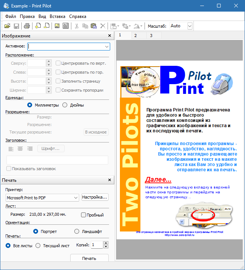Click the http://www.colorpilot.ru footer link
Image resolution: width=245 pixels, height=270 pixels.
[180, 235]
